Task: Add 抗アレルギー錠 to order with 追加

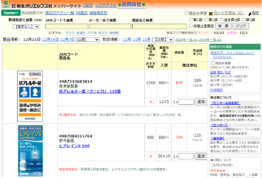Action: point(201,102)
